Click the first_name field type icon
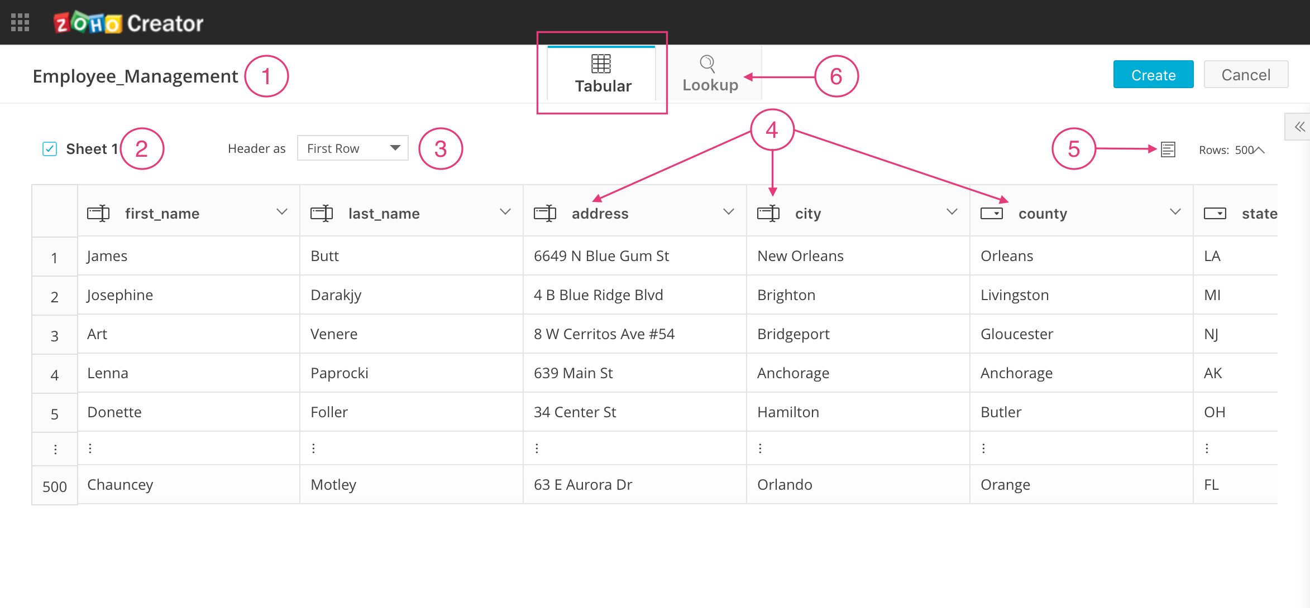 [98, 213]
